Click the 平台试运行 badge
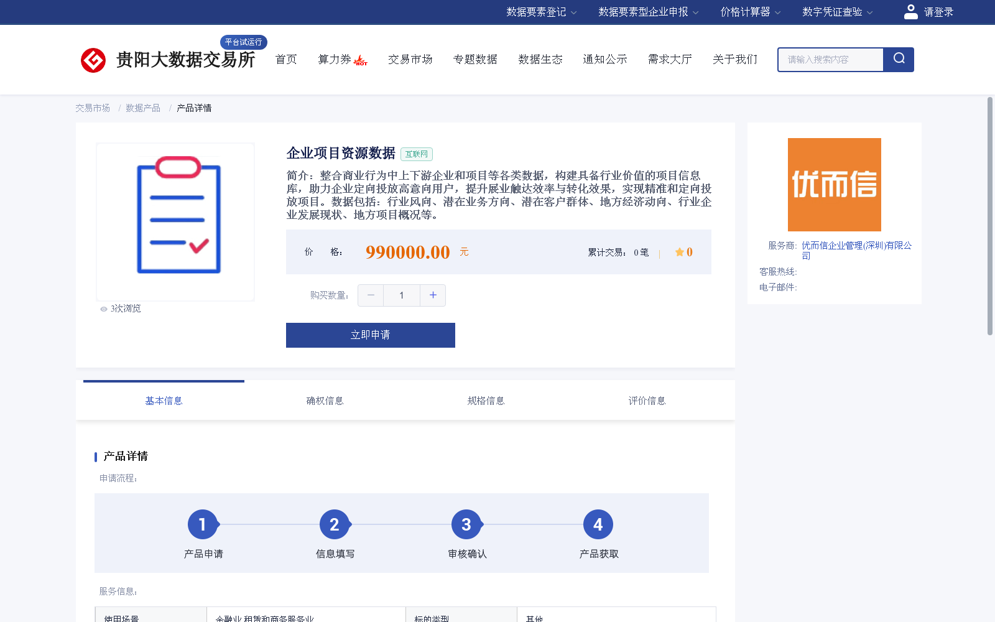This screenshot has width=995, height=622. [x=243, y=42]
